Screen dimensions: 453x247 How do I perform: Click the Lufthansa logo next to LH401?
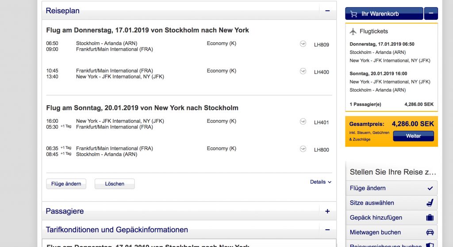pyautogui.click(x=303, y=122)
